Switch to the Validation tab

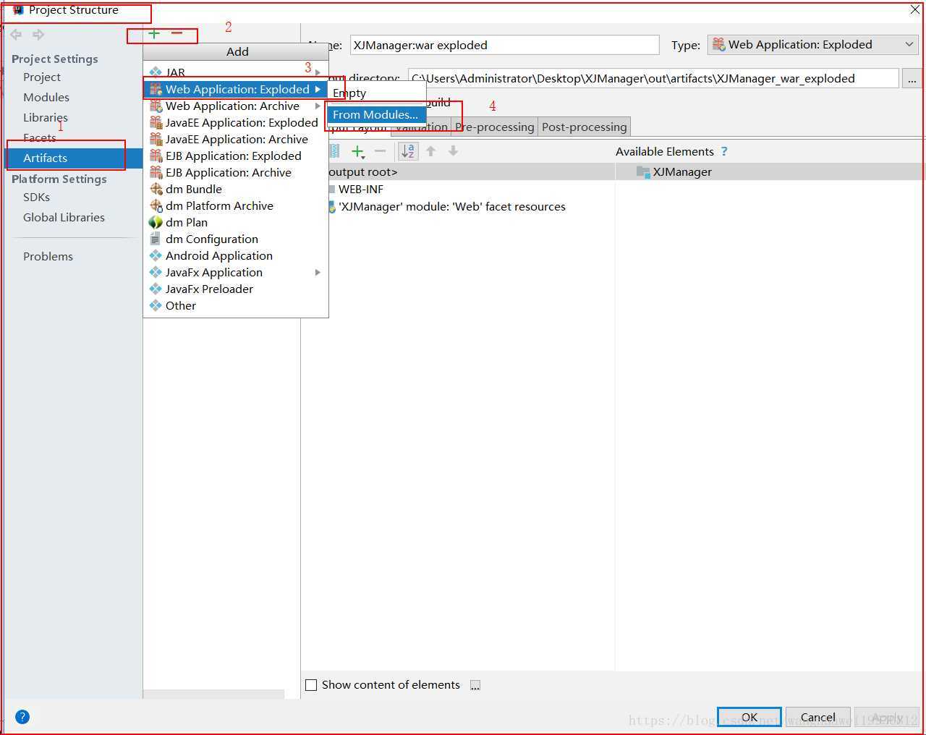coord(422,127)
